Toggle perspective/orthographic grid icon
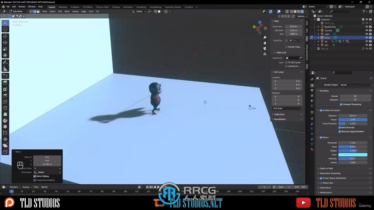The width and height of the screenshot is (374, 210). (265, 54)
